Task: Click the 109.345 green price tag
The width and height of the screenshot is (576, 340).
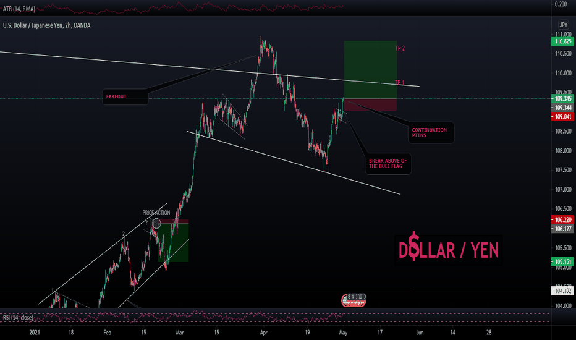Action: pos(562,98)
